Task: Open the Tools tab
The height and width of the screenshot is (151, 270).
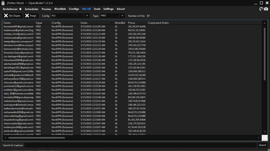Action: (97, 9)
